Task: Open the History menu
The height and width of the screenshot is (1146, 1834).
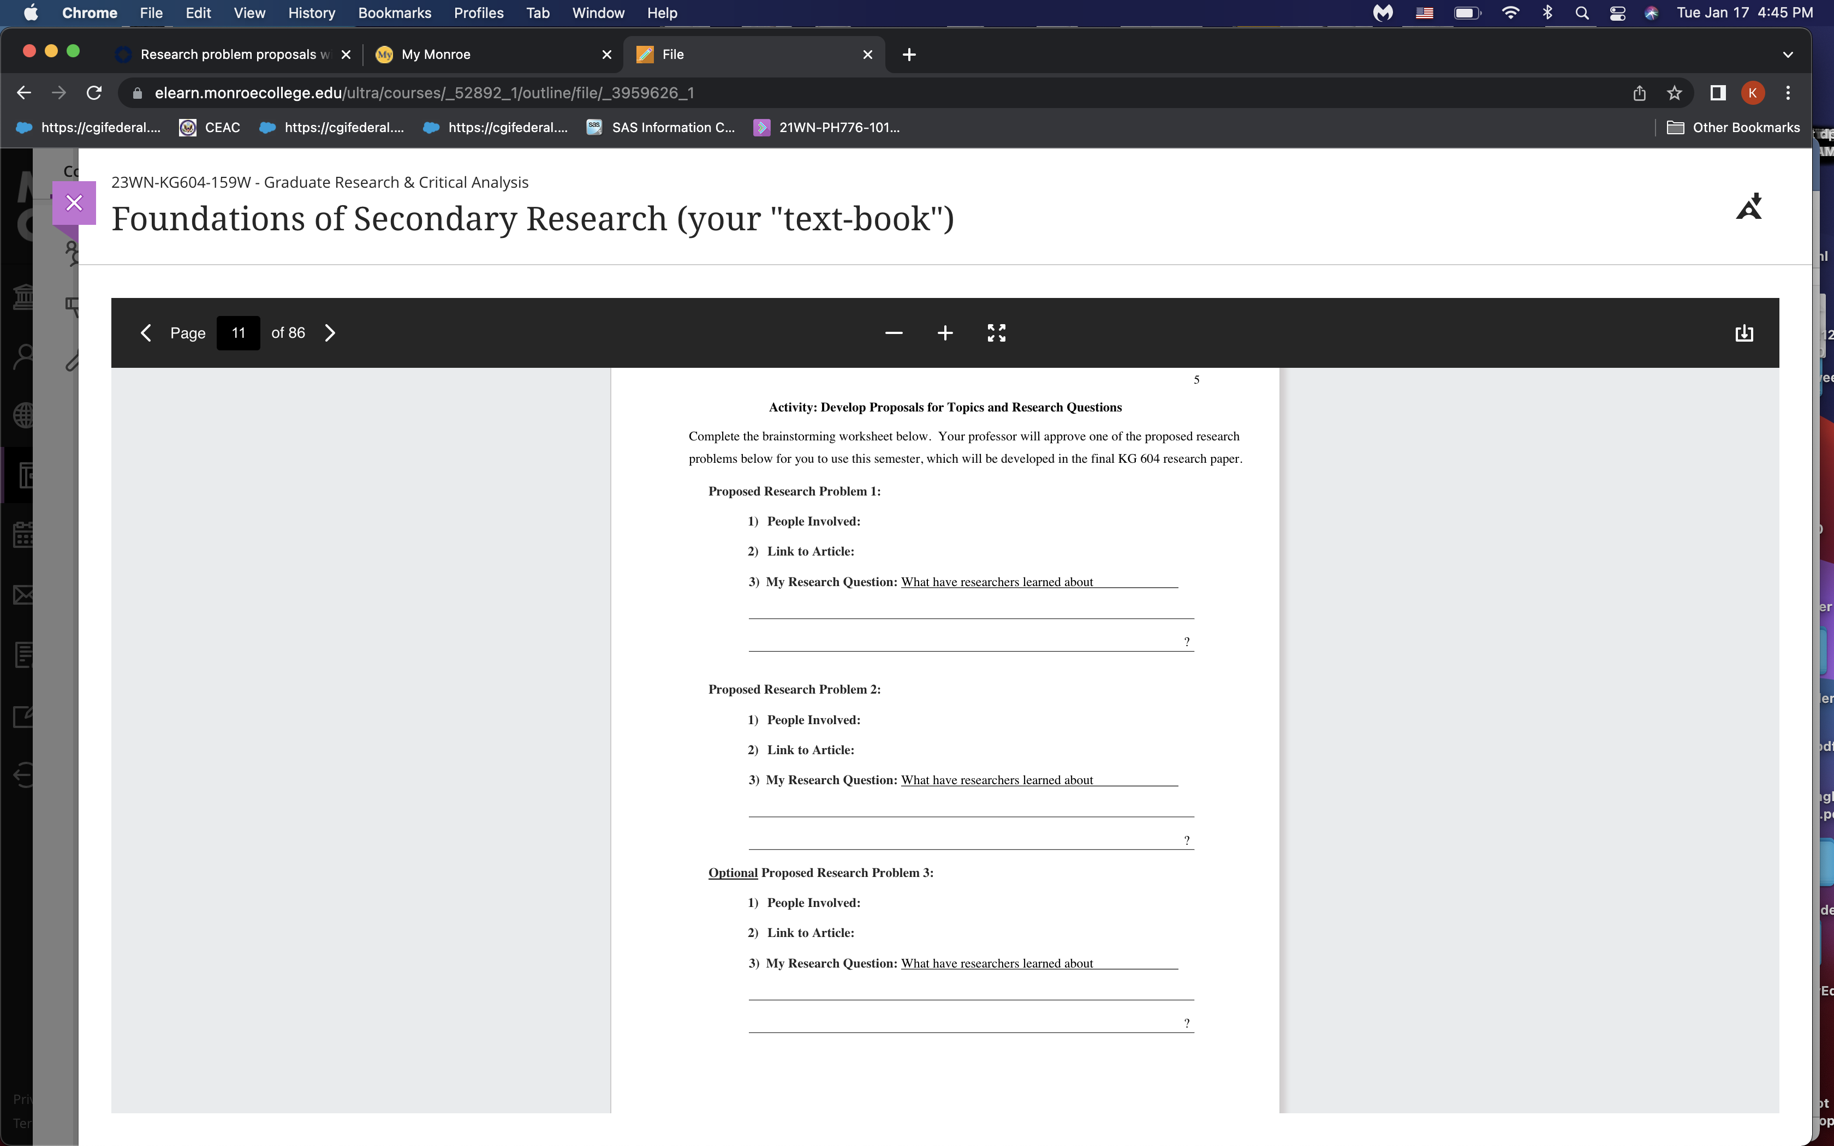Action: [x=312, y=13]
